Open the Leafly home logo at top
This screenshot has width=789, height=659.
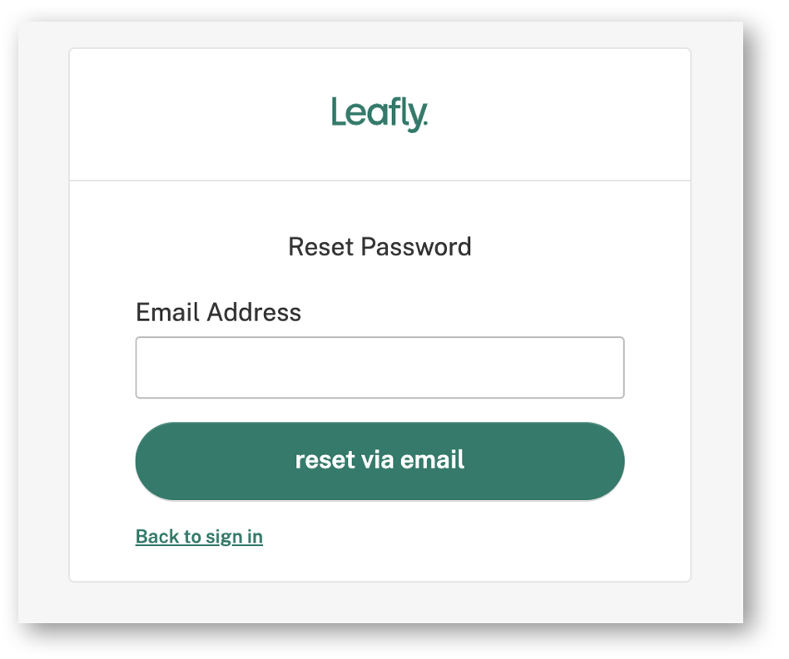click(380, 114)
